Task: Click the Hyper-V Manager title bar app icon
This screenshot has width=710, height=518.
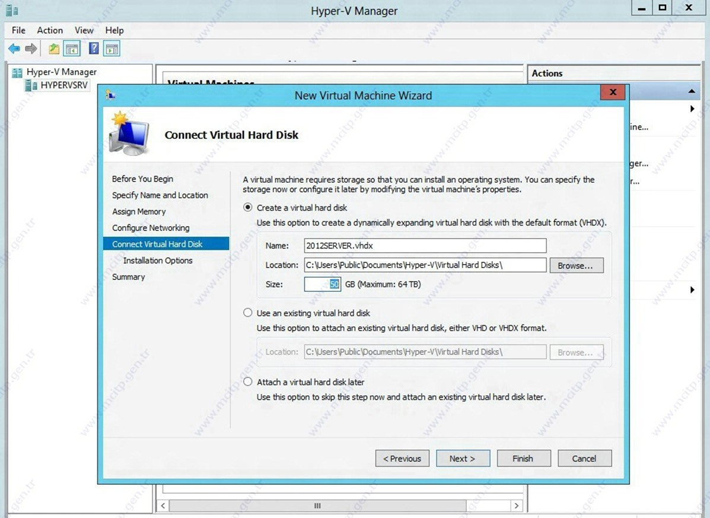Action: click(12, 11)
